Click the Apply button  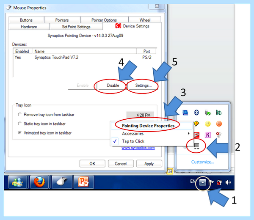coord(149,163)
